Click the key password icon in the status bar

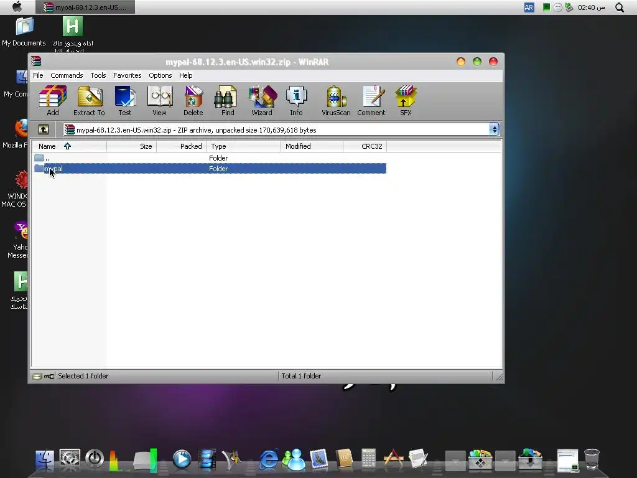click(x=49, y=377)
